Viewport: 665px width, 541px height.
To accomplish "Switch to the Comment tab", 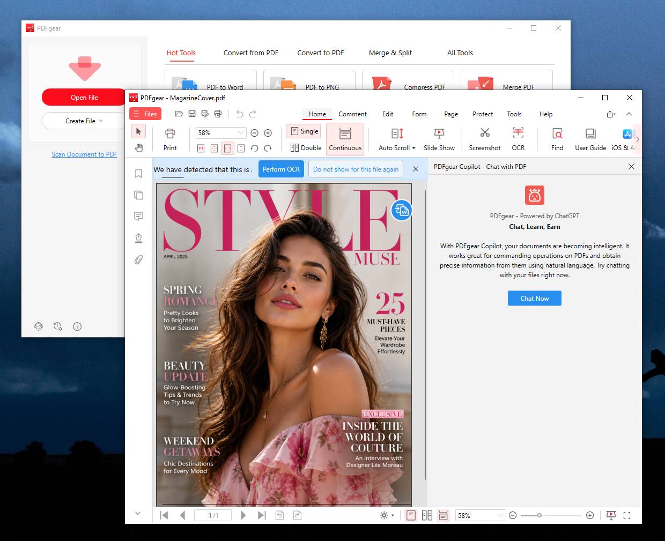I will pyautogui.click(x=352, y=114).
